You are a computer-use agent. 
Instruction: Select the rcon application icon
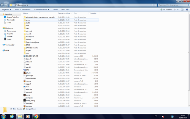[x=25, y=87]
